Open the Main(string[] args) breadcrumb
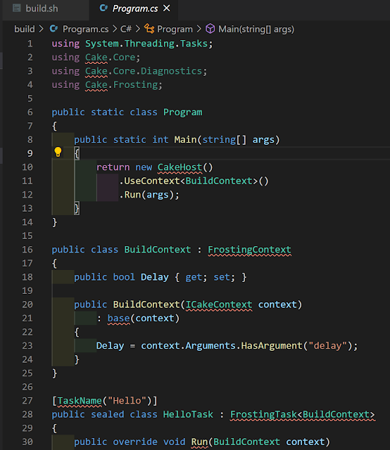Image resolution: width=390 pixels, height=450 pixels. coord(256,29)
